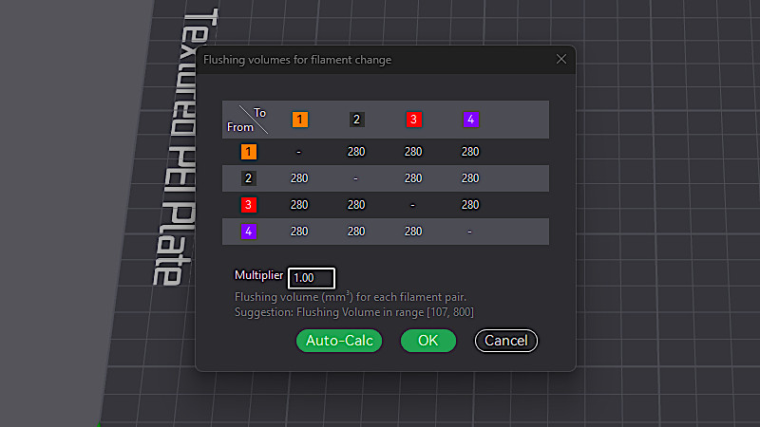Click red filament 3 swatch in header row
Screen dimensions: 760x427
click(x=413, y=120)
